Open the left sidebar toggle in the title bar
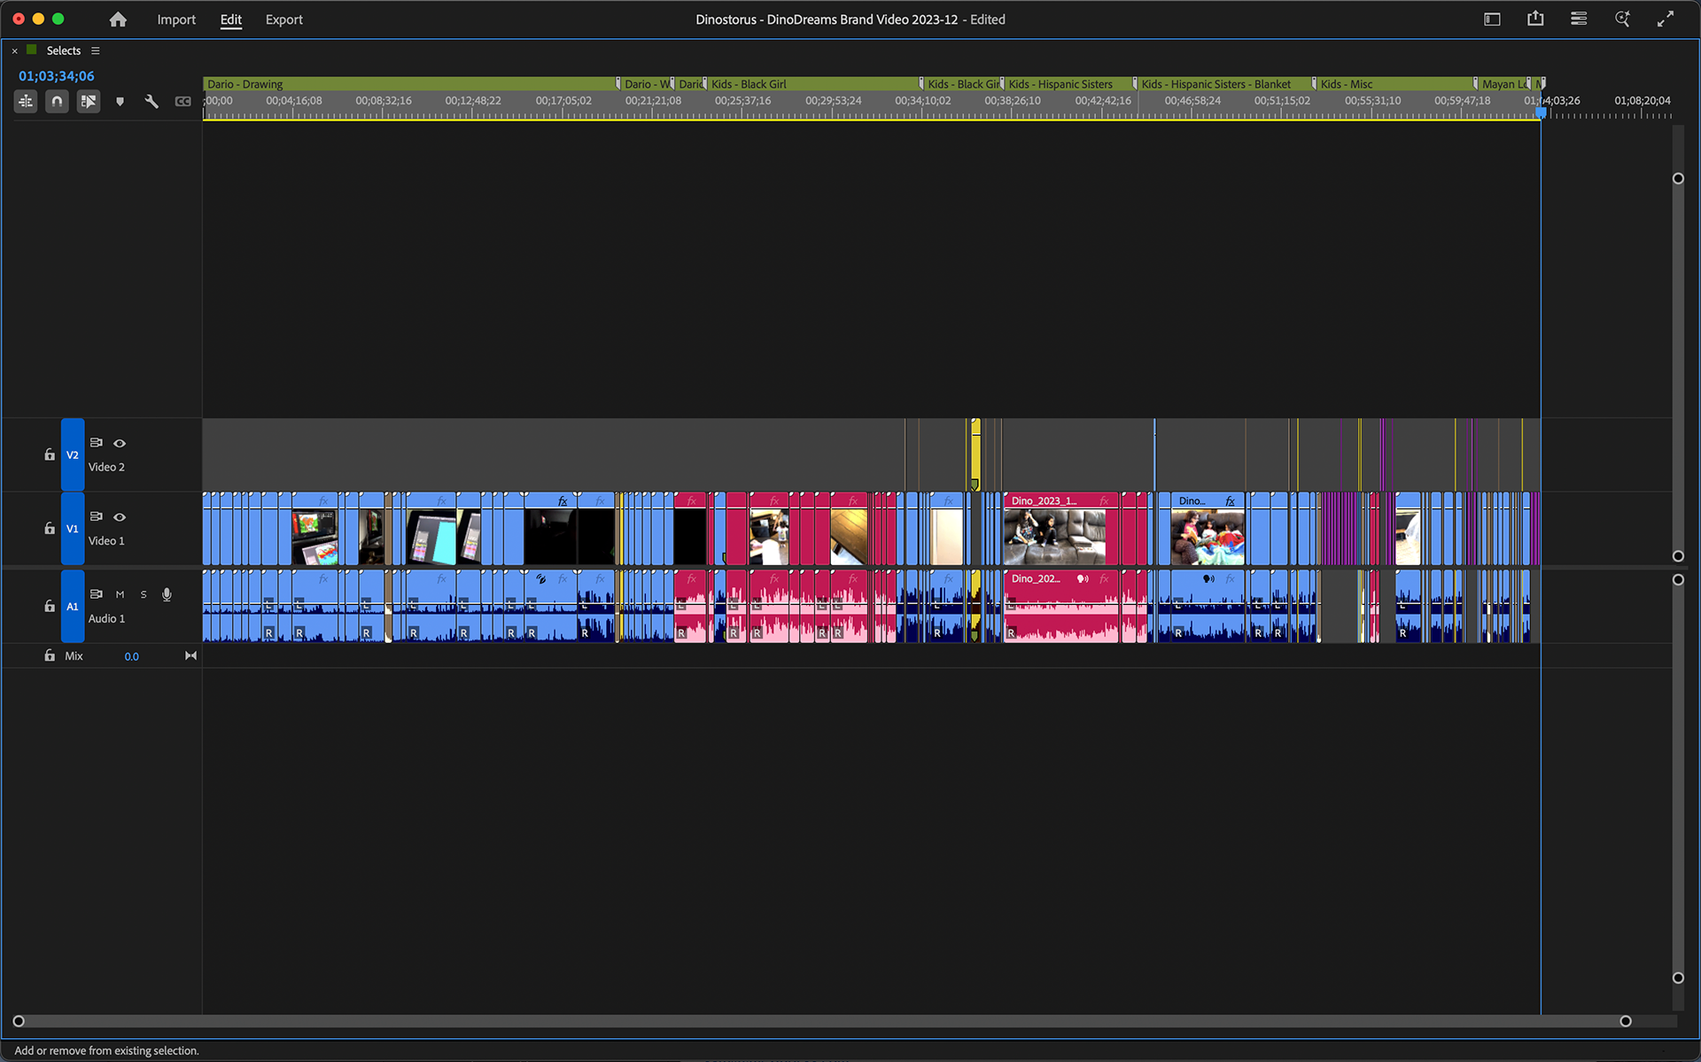This screenshot has width=1701, height=1062. click(1492, 19)
